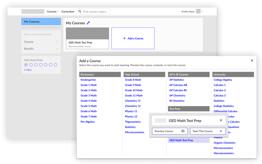The width and height of the screenshot is (262, 164).
Task: Open the AP Calculus BC course link
Action: click(178, 90)
